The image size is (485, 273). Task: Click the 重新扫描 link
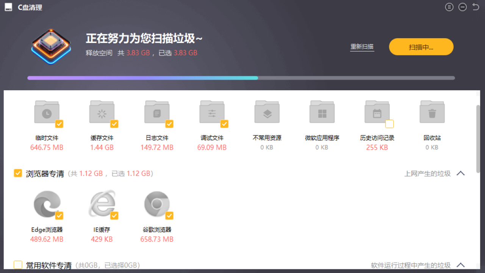362,47
